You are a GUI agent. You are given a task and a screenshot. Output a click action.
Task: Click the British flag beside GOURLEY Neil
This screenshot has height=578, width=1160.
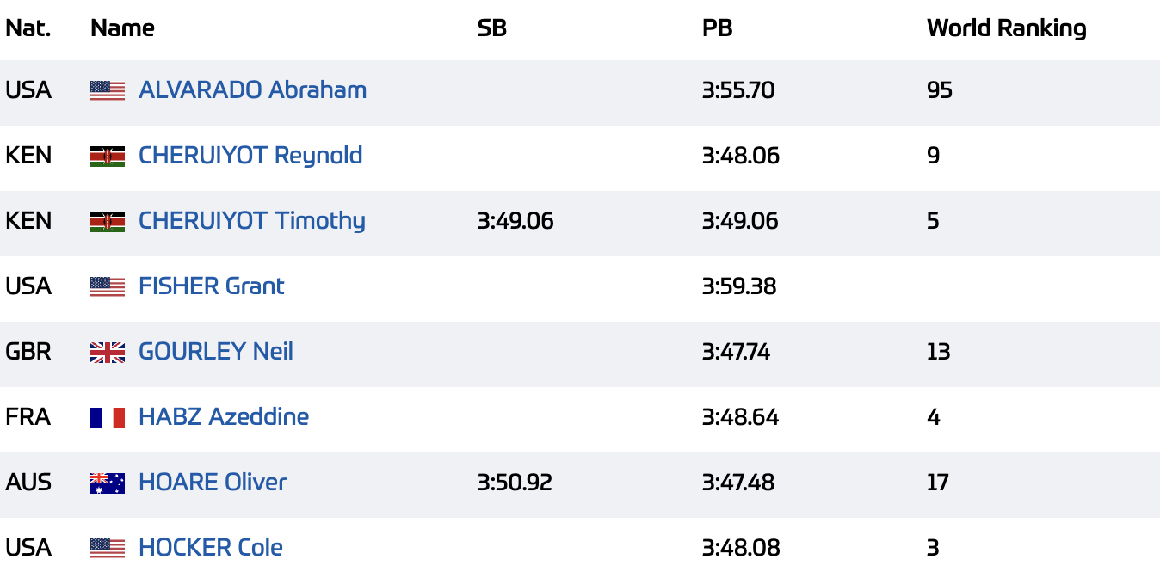(x=108, y=352)
